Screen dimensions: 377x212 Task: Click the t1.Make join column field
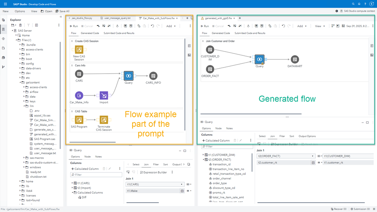point(153,191)
